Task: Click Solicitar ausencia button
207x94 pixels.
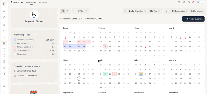Action: [x=193, y=19]
